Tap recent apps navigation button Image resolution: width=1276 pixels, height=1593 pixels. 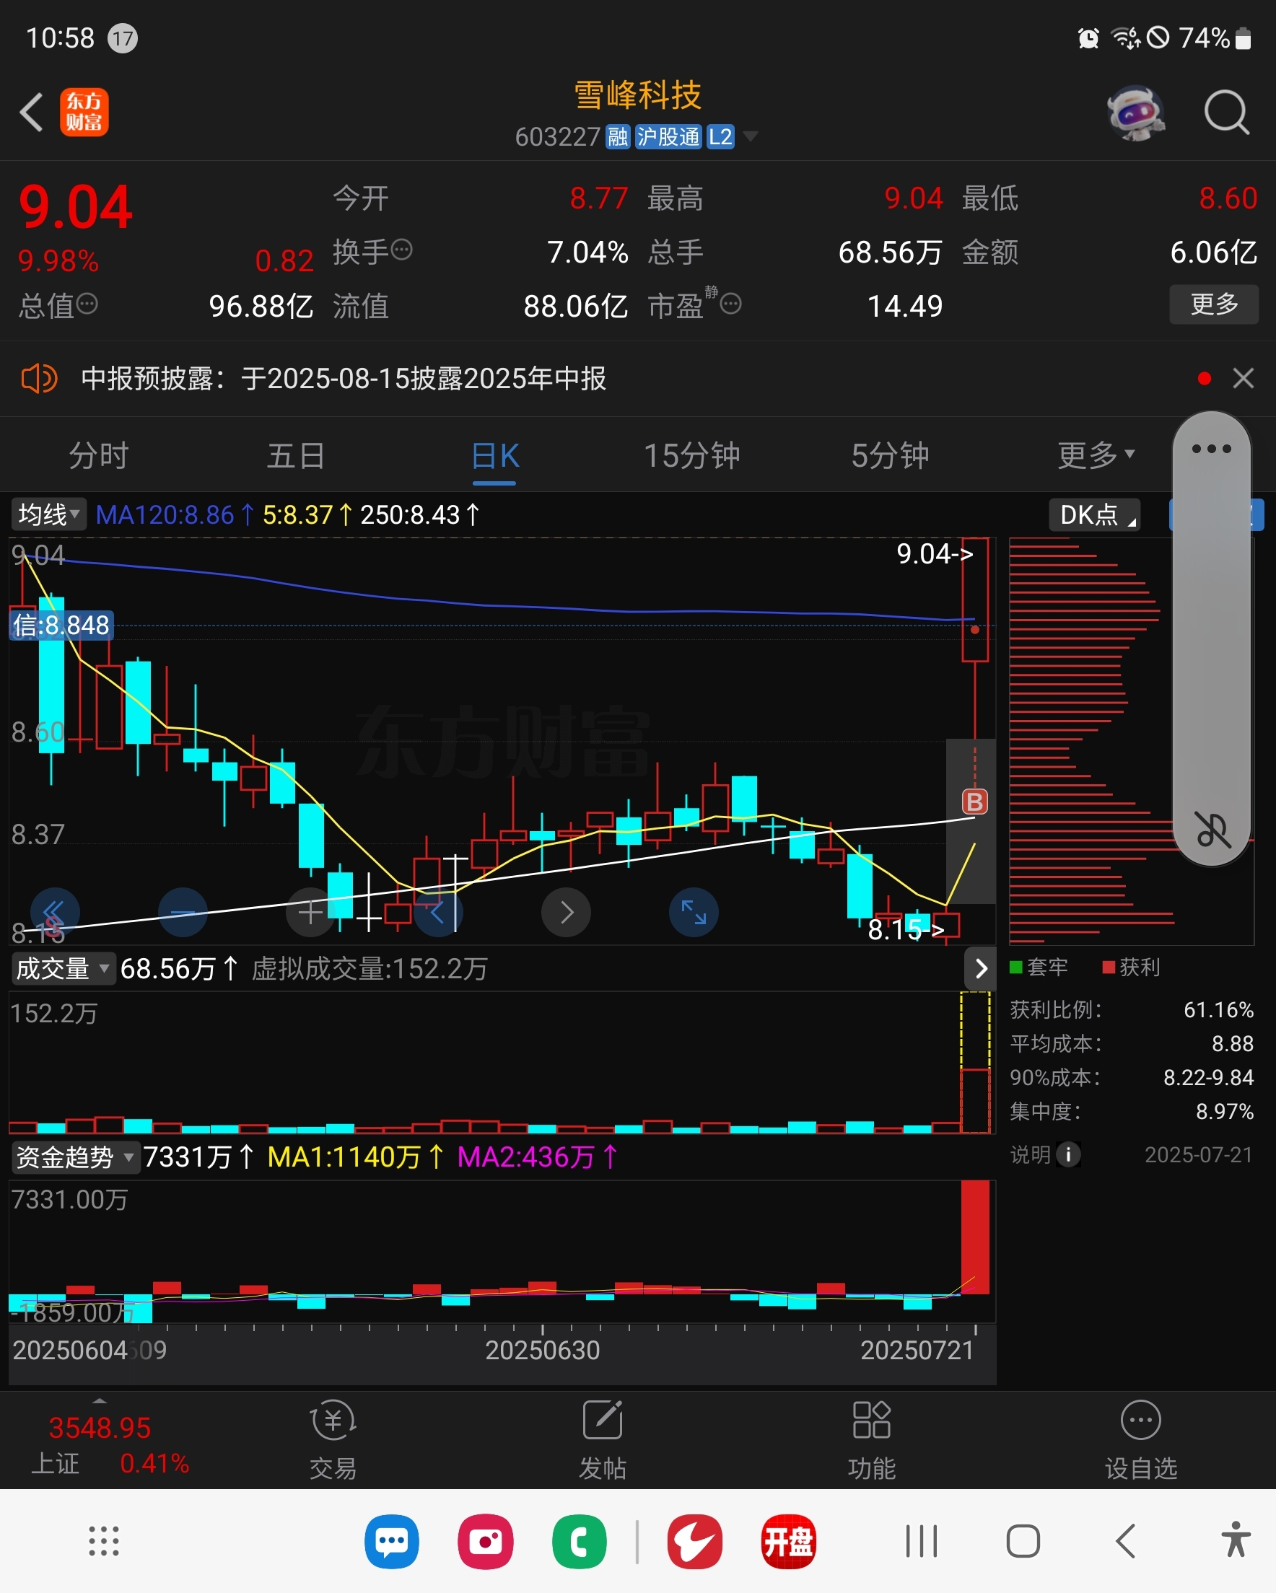pyautogui.click(x=921, y=1541)
